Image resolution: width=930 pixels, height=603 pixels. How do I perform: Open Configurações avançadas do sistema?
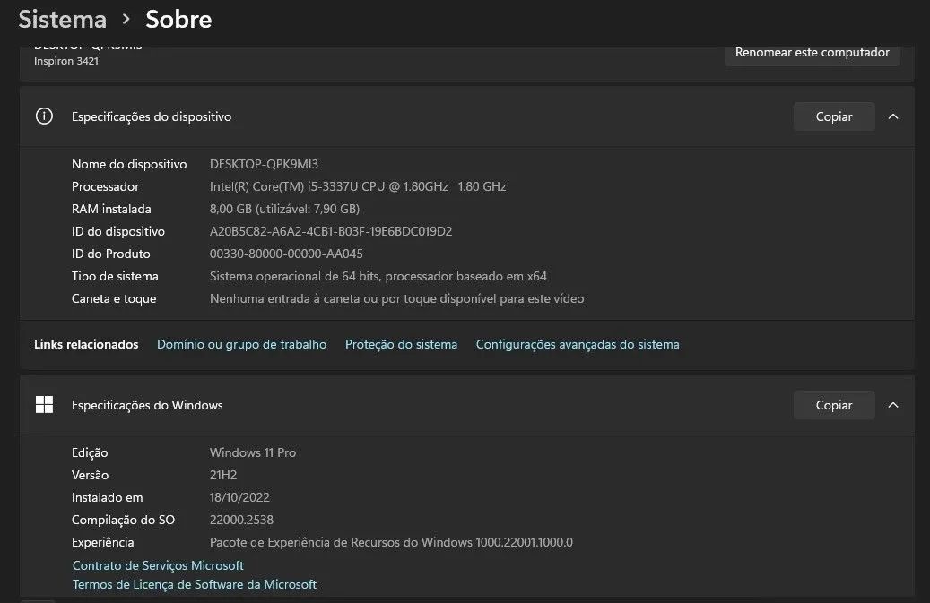[x=578, y=344]
